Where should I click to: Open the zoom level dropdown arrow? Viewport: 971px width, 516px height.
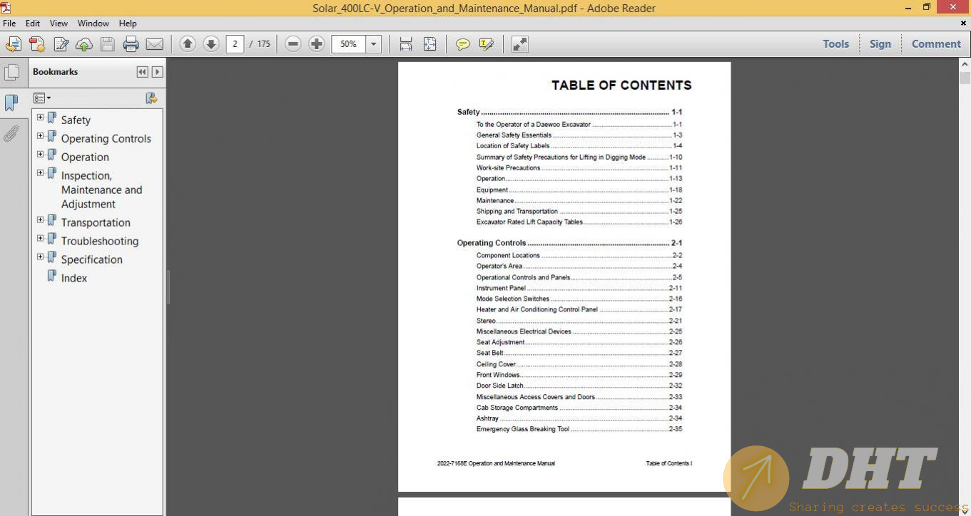373,44
